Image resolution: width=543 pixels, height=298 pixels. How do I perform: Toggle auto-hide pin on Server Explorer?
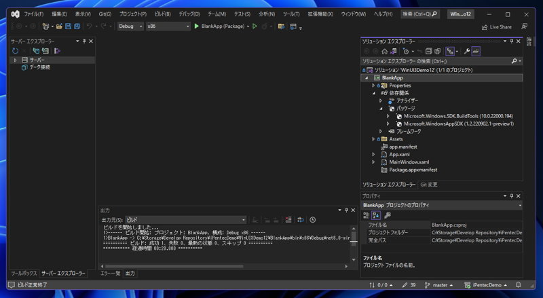(x=83, y=41)
